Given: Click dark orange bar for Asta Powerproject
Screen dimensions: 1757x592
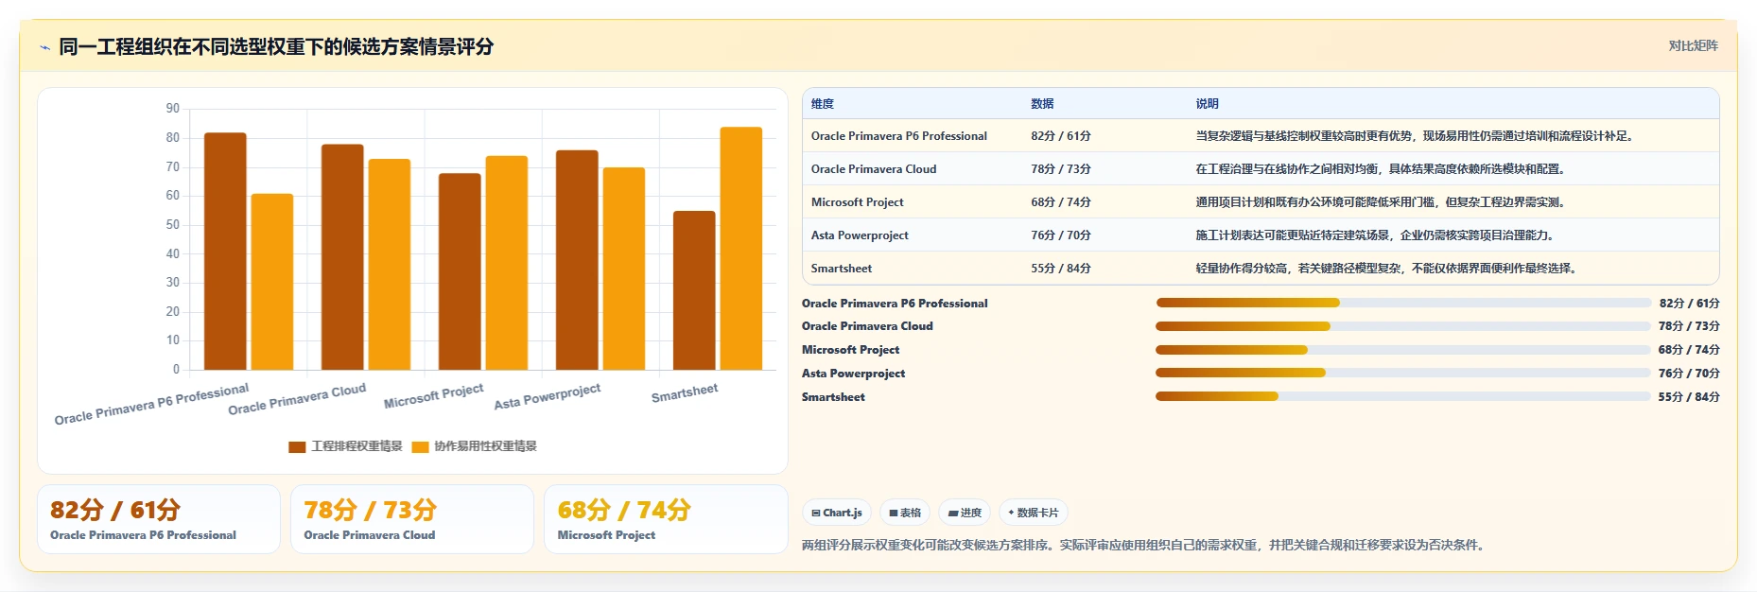Looking at the screenshot, I should (x=577, y=260).
